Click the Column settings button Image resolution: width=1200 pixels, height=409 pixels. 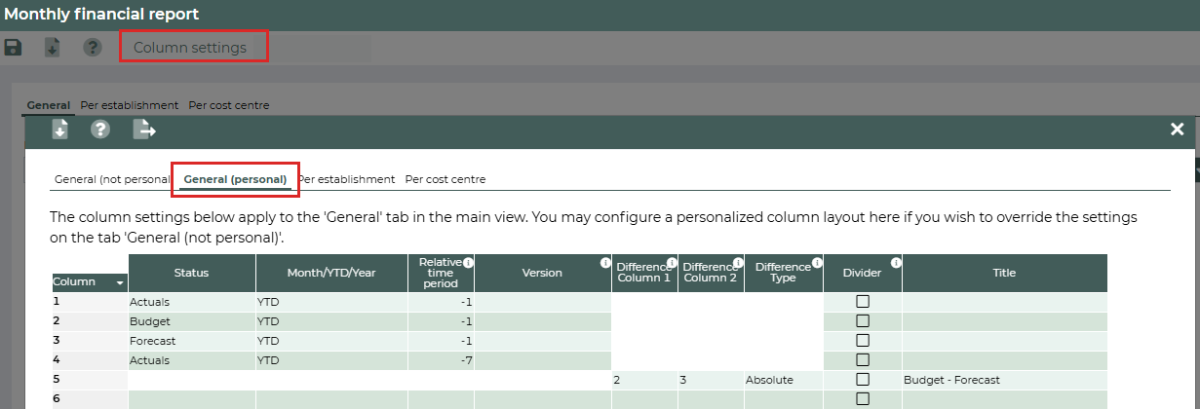(x=193, y=47)
